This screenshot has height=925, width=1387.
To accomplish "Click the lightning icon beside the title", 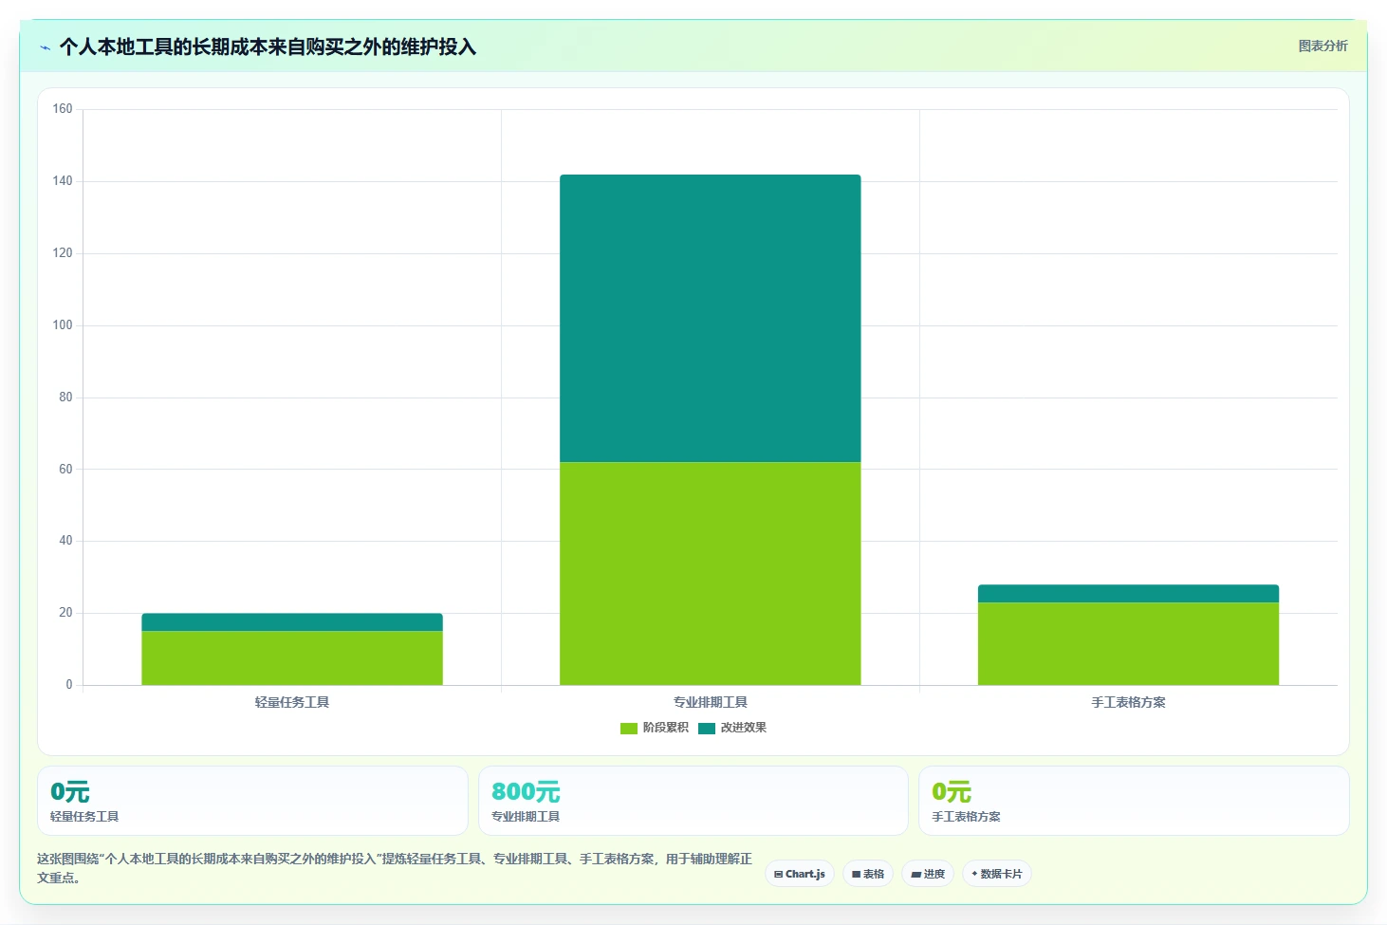I will pyautogui.click(x=45, y=47).
